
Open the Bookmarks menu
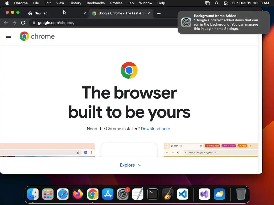(x=96, y=3)
